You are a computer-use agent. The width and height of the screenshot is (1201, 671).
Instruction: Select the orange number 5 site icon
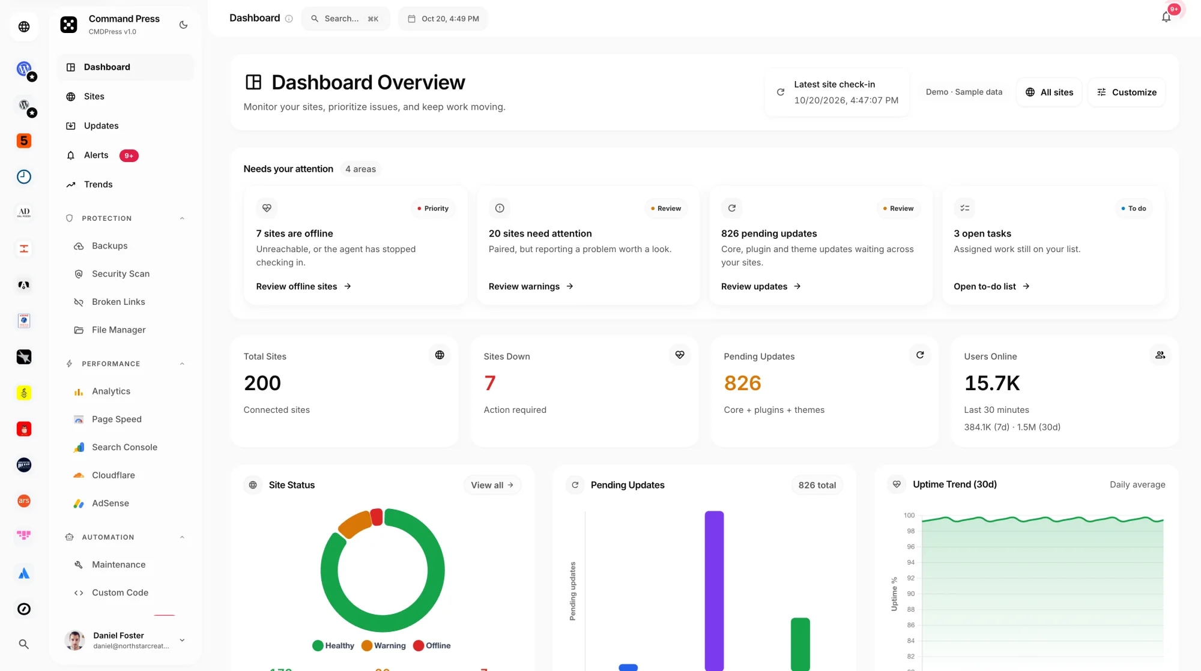click(x=24, y=140)
